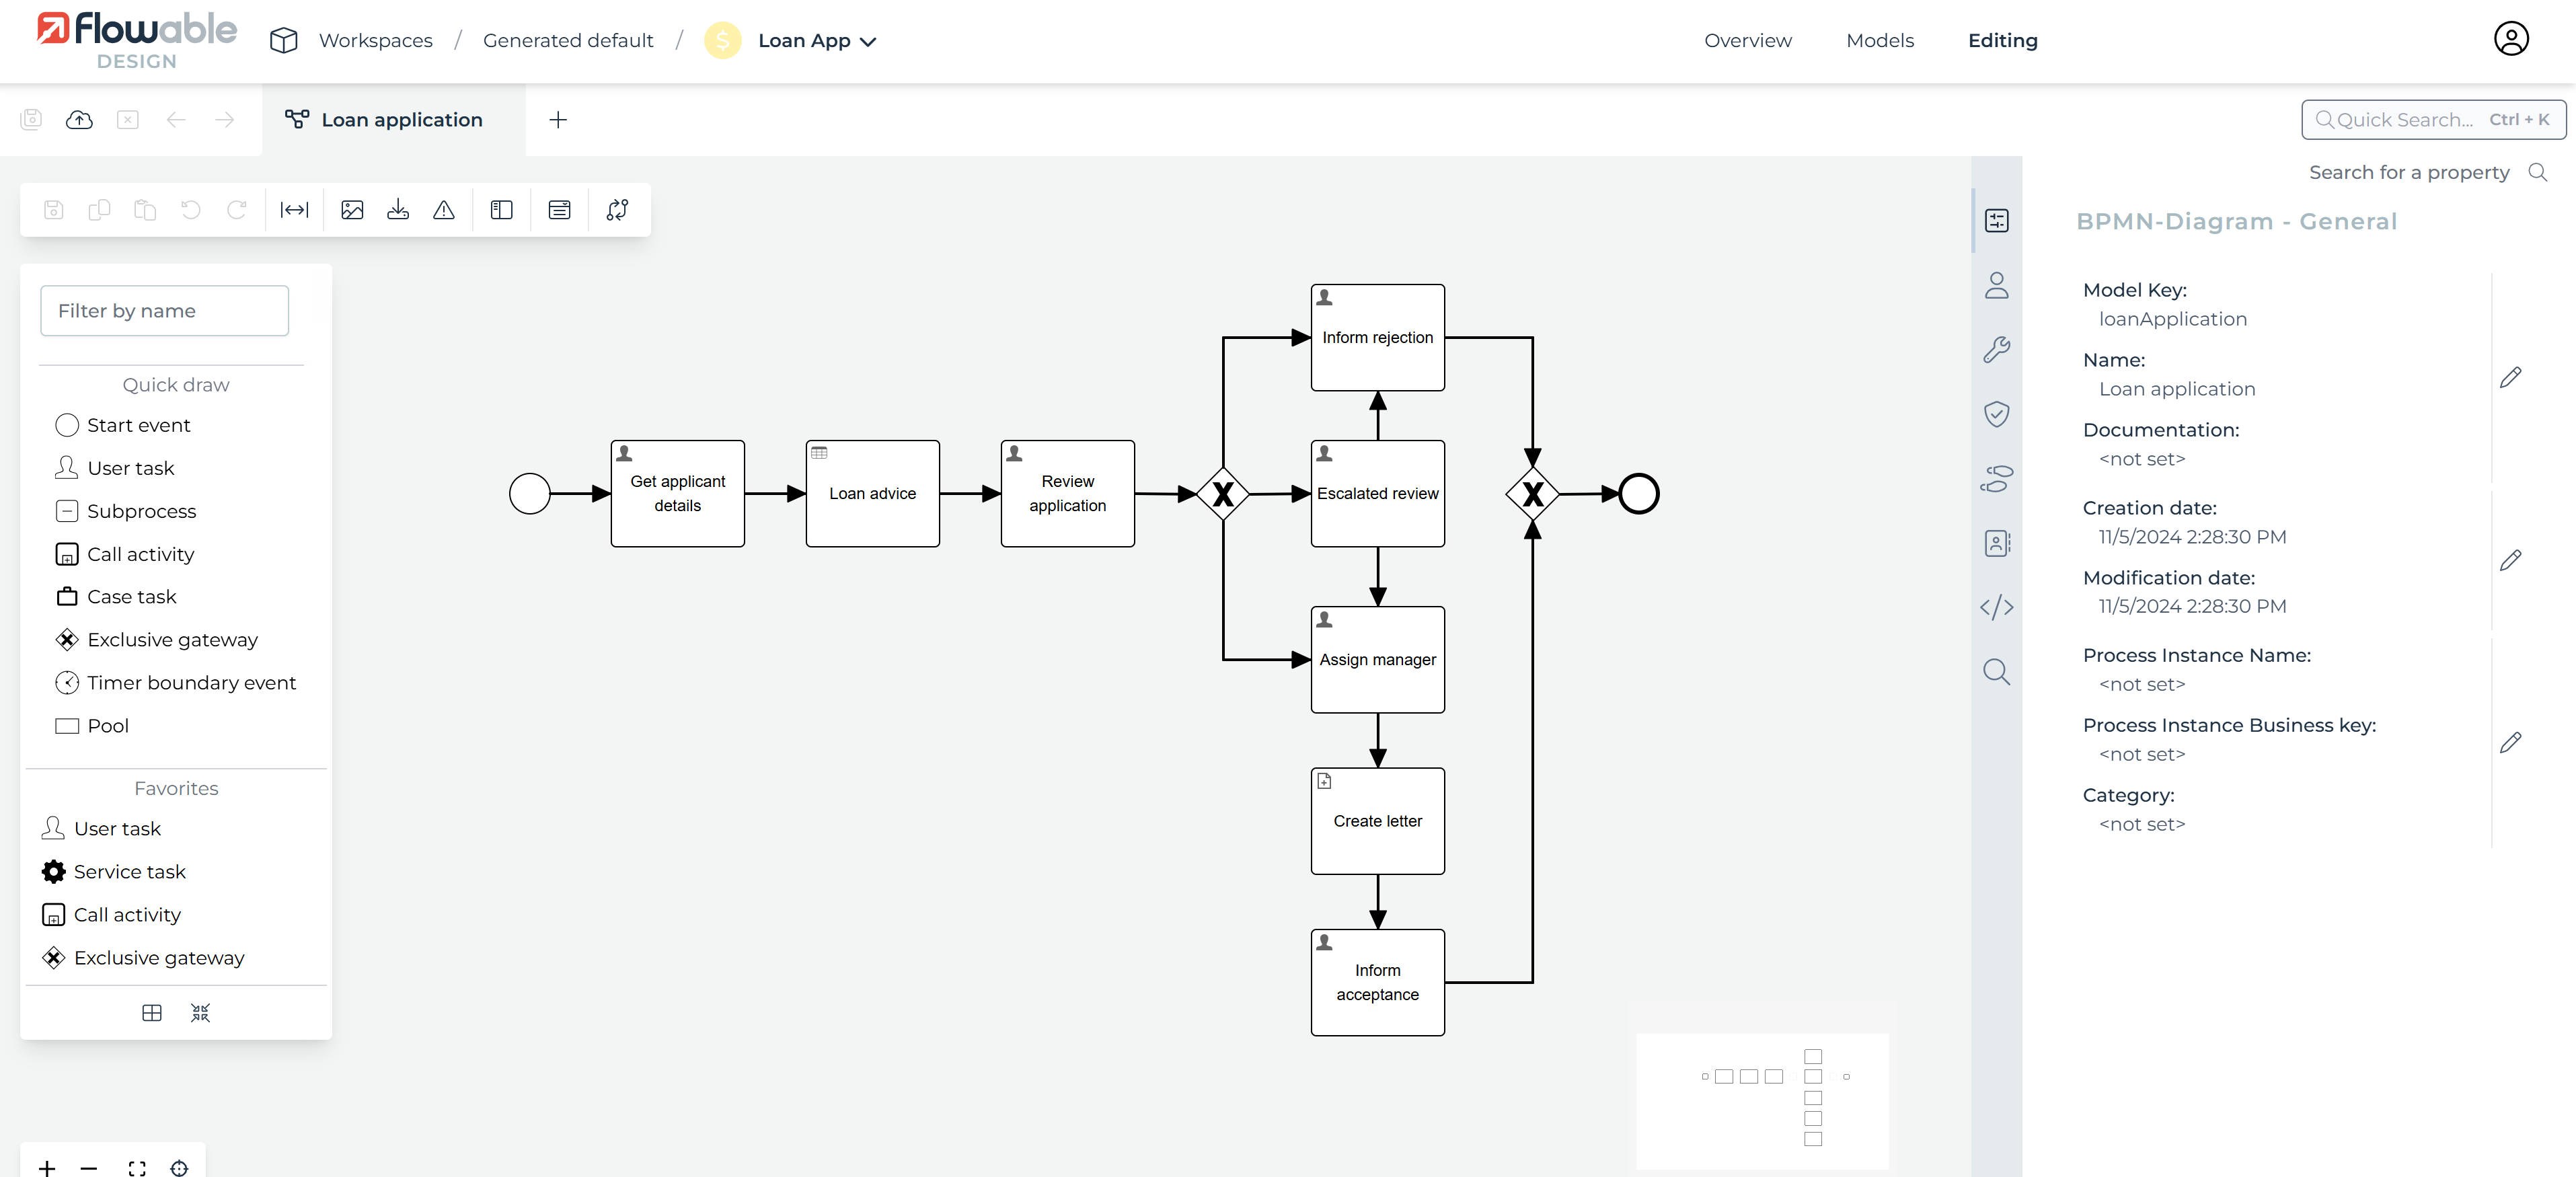Click the shield security panel icon

tap(1997, 414)
